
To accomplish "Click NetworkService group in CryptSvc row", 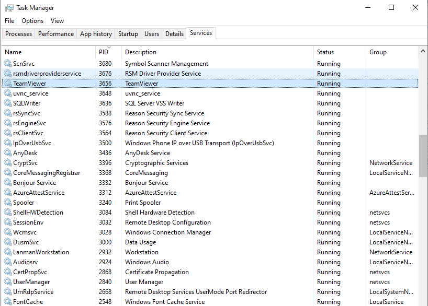I will (x=391, y=163).
